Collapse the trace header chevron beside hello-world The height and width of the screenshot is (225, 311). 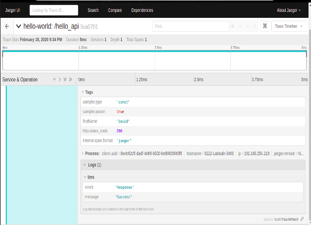tap(18, 26)
